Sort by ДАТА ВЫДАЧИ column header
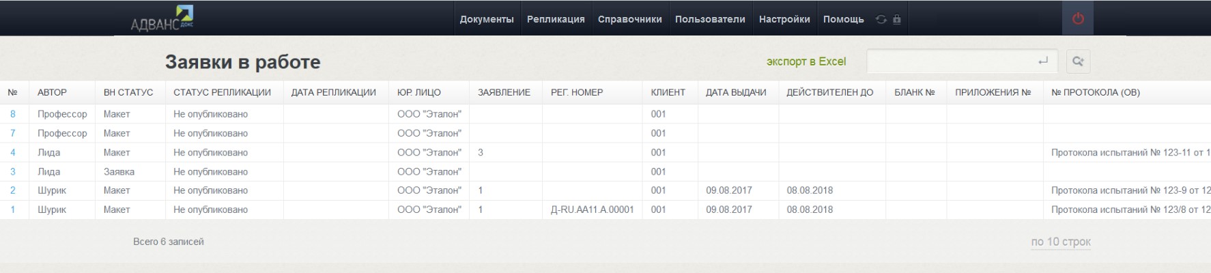The image size is (1211, 273). tap(736, 92)
